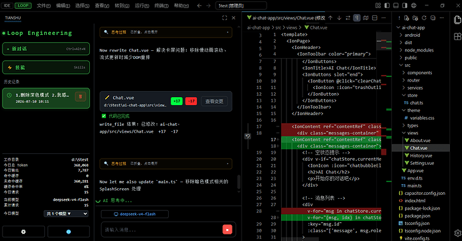Collapse all folders in explorer
This screenshot has width=462, height=241.
point(433,18)
